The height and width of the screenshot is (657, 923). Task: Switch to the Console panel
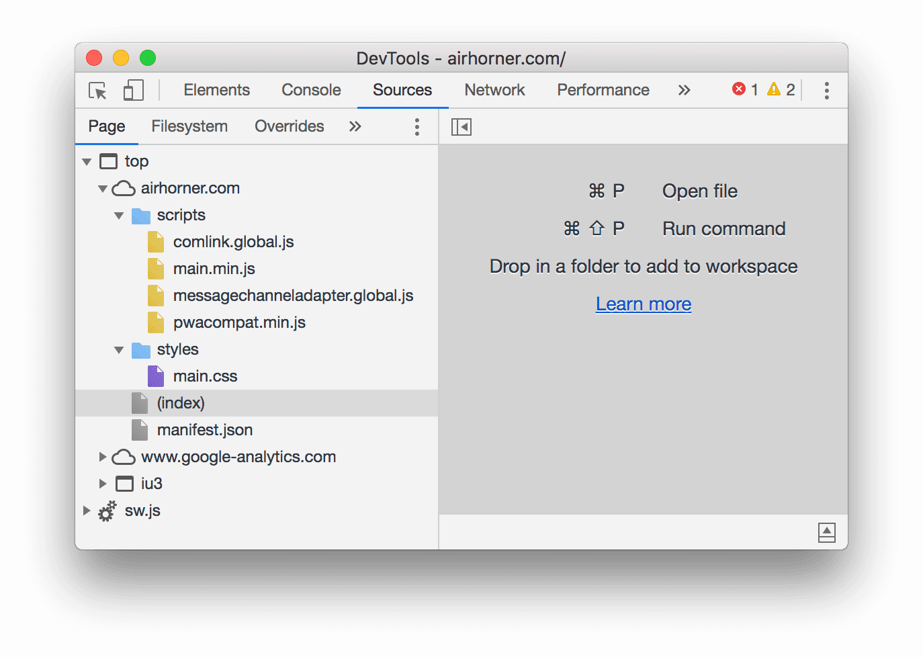point(310,89)
